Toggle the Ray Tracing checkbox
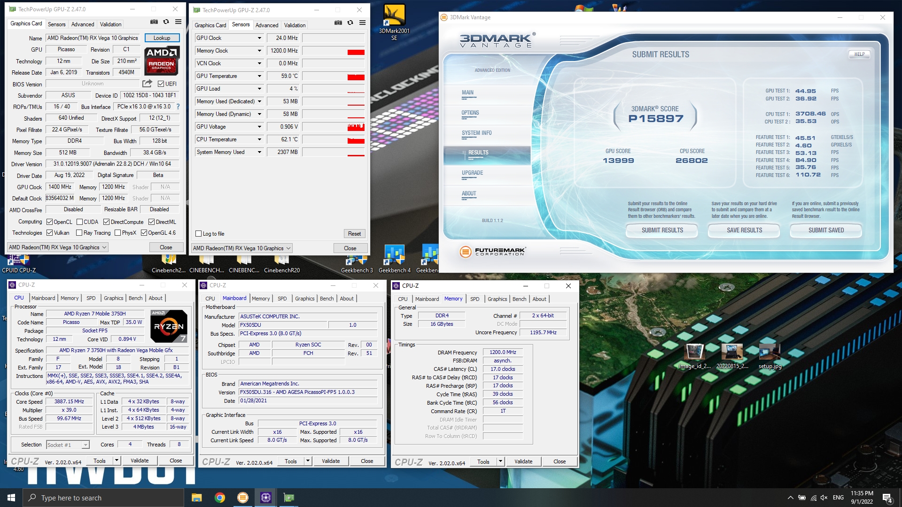 (79, 233)
